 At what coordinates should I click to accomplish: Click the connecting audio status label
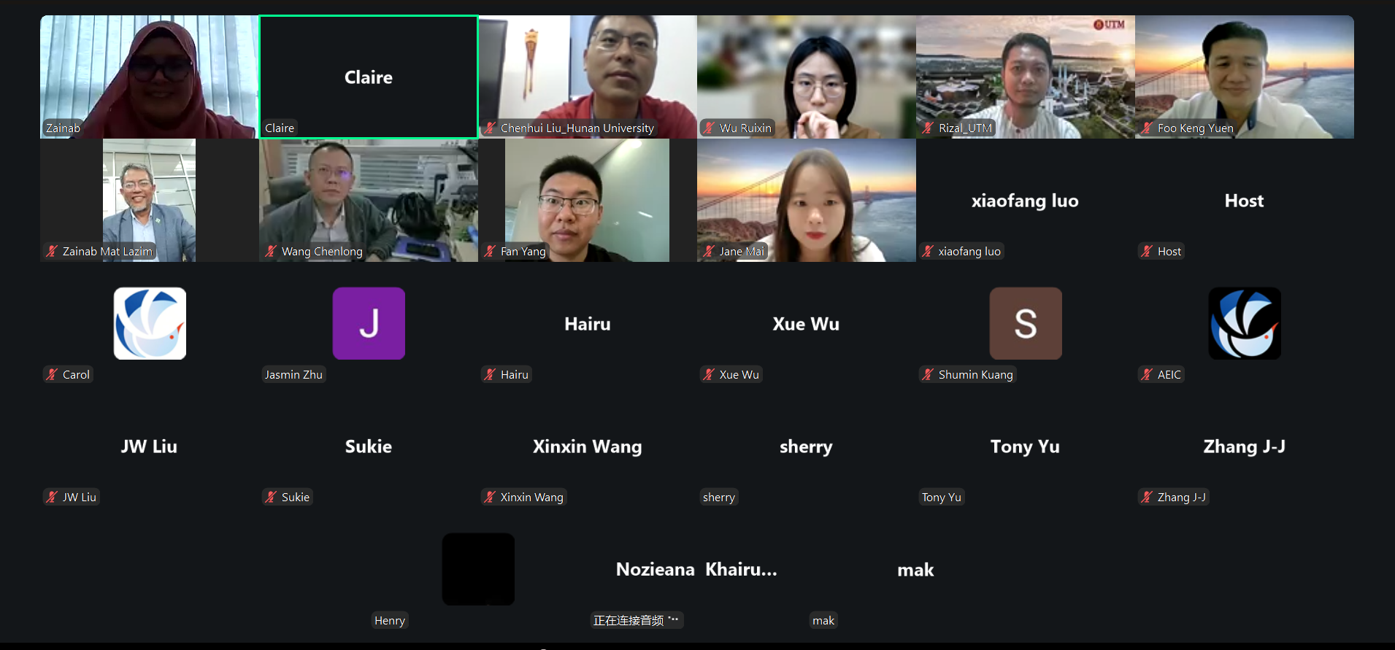637,620
